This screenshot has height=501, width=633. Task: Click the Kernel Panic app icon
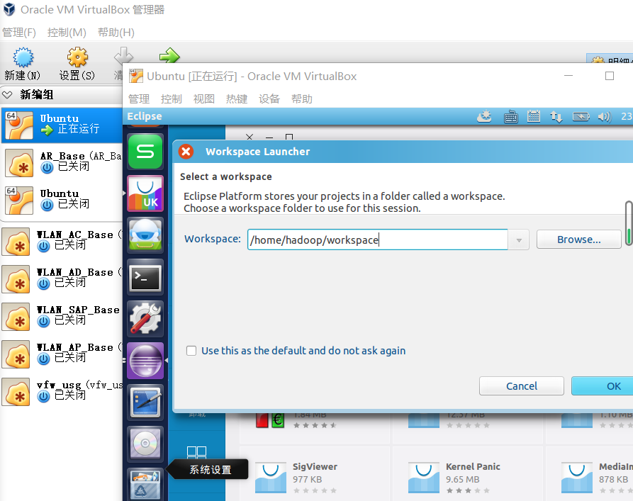click(423, 478)
